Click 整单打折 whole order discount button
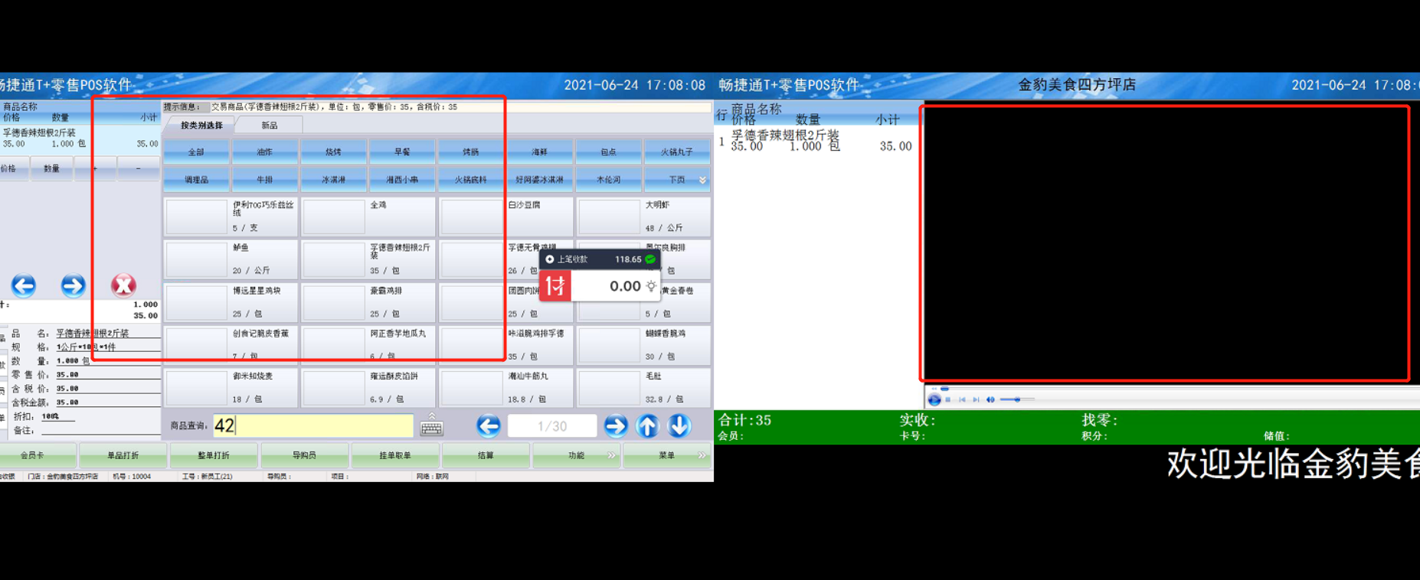The width and height of the screenshot is (1420, 580). coord(214,455)
